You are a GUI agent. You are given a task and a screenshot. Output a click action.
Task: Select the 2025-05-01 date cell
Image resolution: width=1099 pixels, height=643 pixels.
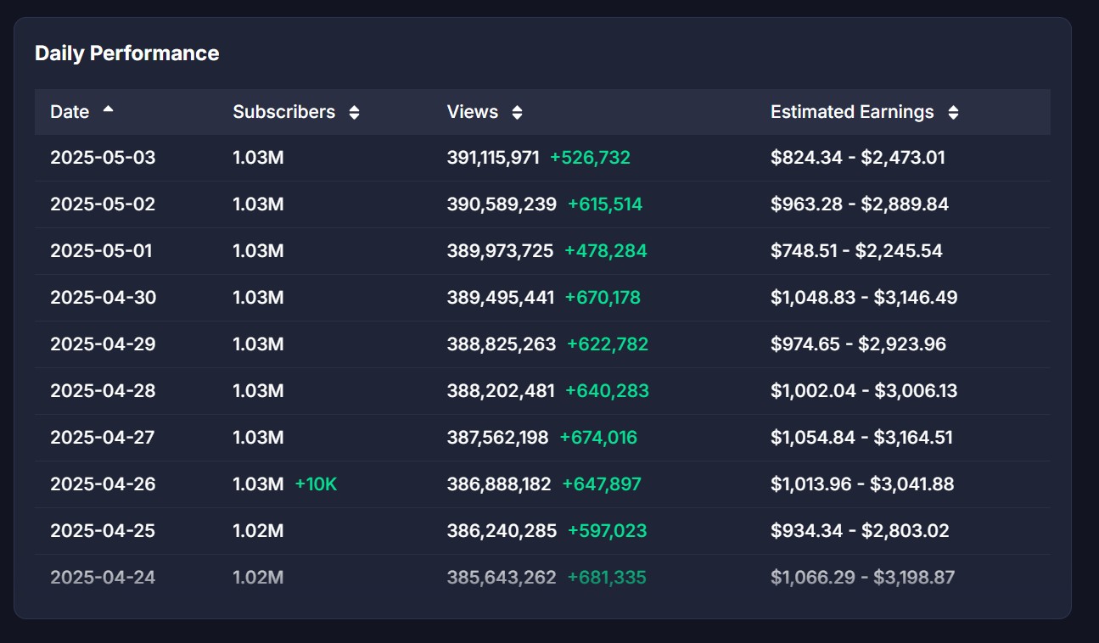tap(103, 251)
